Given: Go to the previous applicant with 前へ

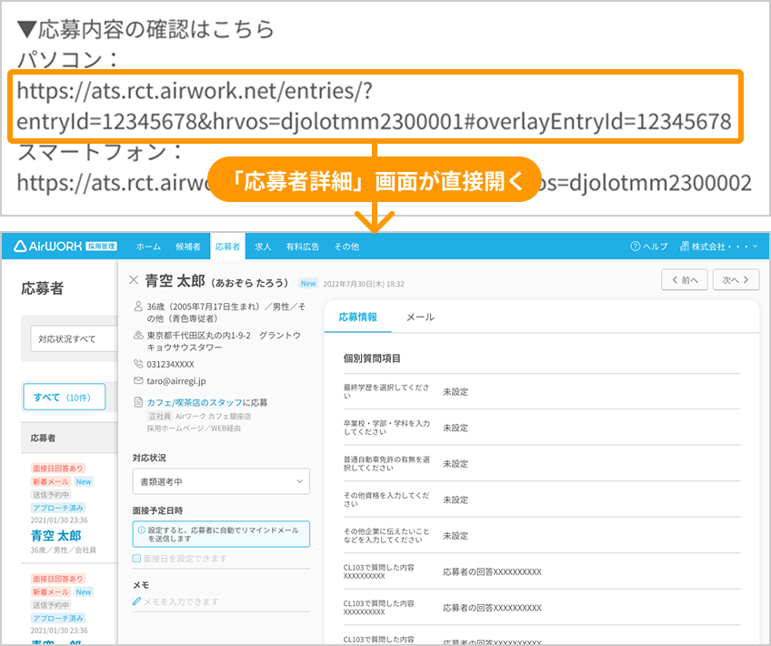Looking at the screenshot, I should 685,279.
